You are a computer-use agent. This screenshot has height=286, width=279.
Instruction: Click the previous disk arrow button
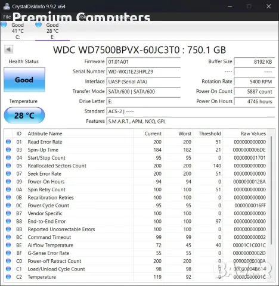tap(8, 49)
